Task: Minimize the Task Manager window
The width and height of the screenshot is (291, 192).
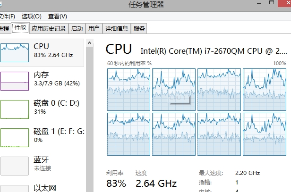Action: pyautogui.click(x=259, y=3)
